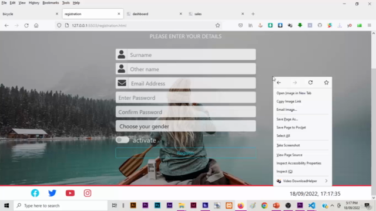Click the bookmark star in the context menu

[x=326, y=82]
